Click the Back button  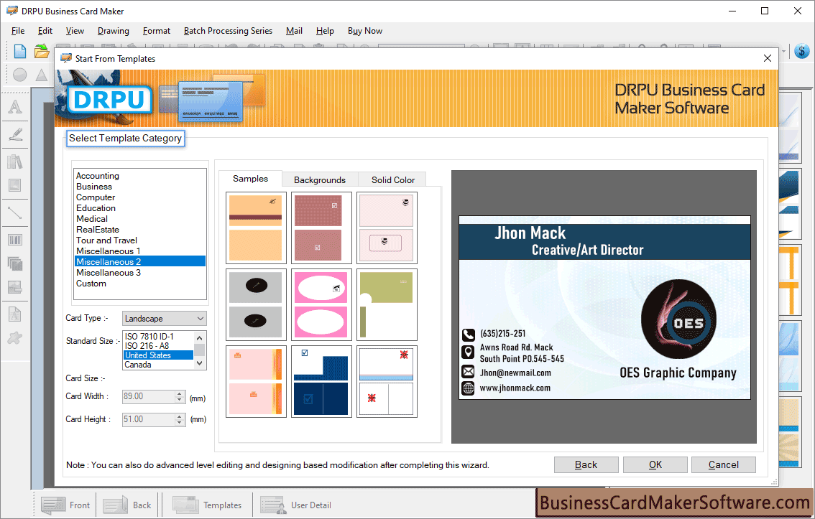586,464
